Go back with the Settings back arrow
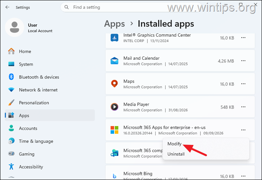262x180 pixels. pyautogui.click(x=7, y=7)
